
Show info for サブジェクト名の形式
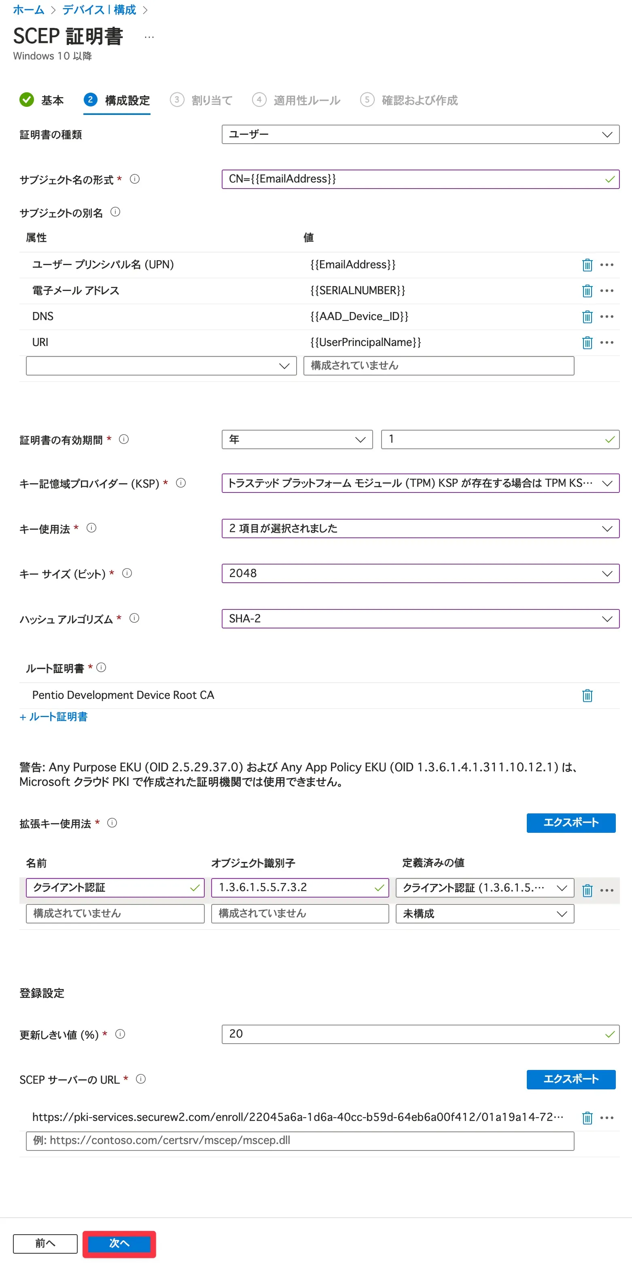point(135,179)
